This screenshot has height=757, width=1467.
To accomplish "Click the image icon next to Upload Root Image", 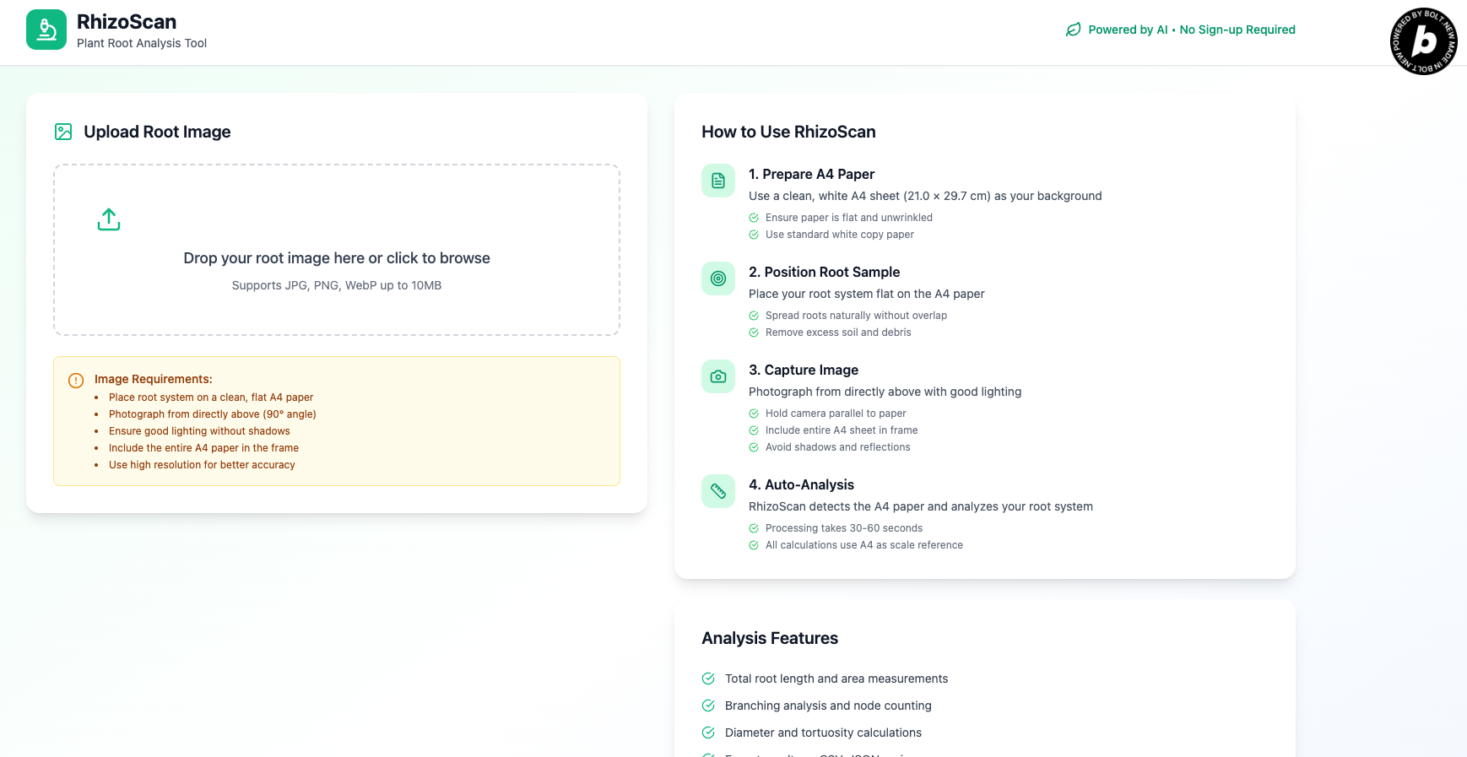I will click(63, 132).
